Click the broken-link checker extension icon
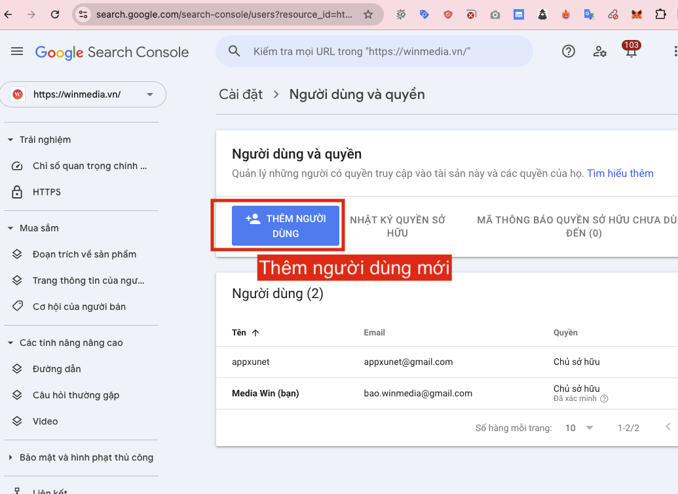Viewport: 678px width, 494px height. point(613,14)
